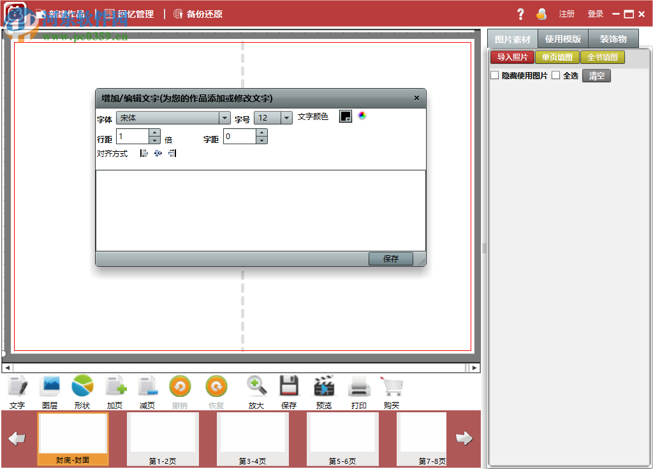Click canvas horizontal scrollbar left arrow

tap(7, 368)
